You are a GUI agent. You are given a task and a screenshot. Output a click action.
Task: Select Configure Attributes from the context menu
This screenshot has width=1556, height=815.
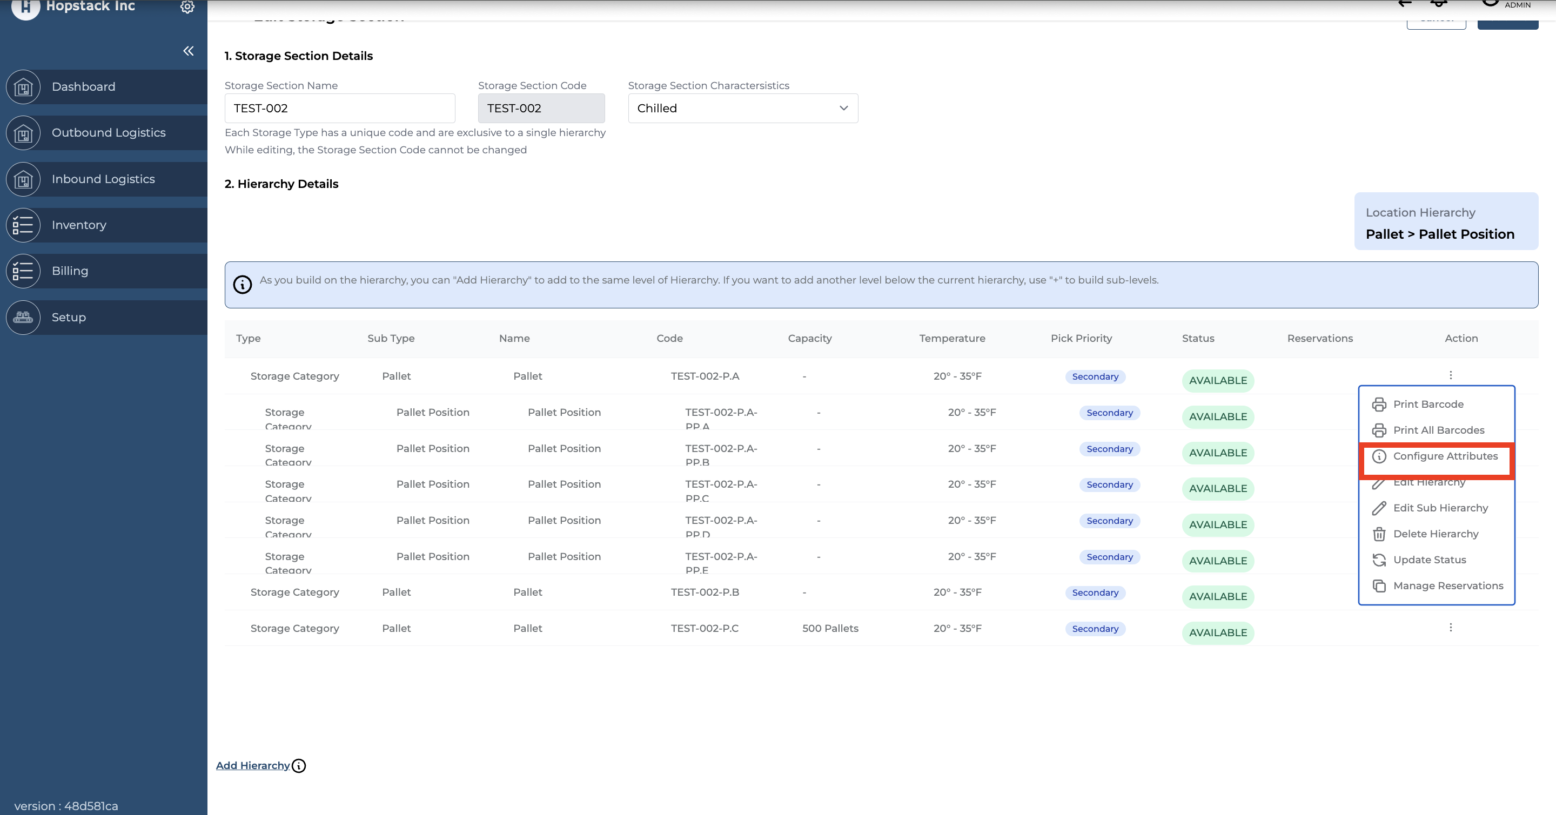(1445, 456)
